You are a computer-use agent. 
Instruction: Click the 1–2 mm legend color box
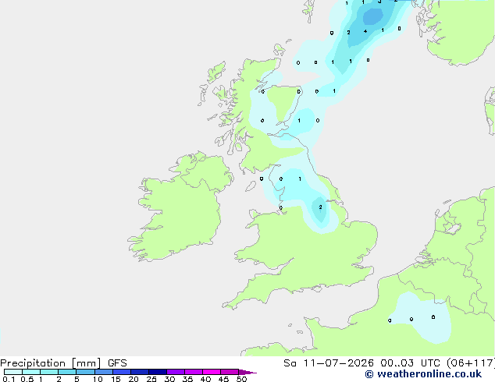tap(49, 372)
